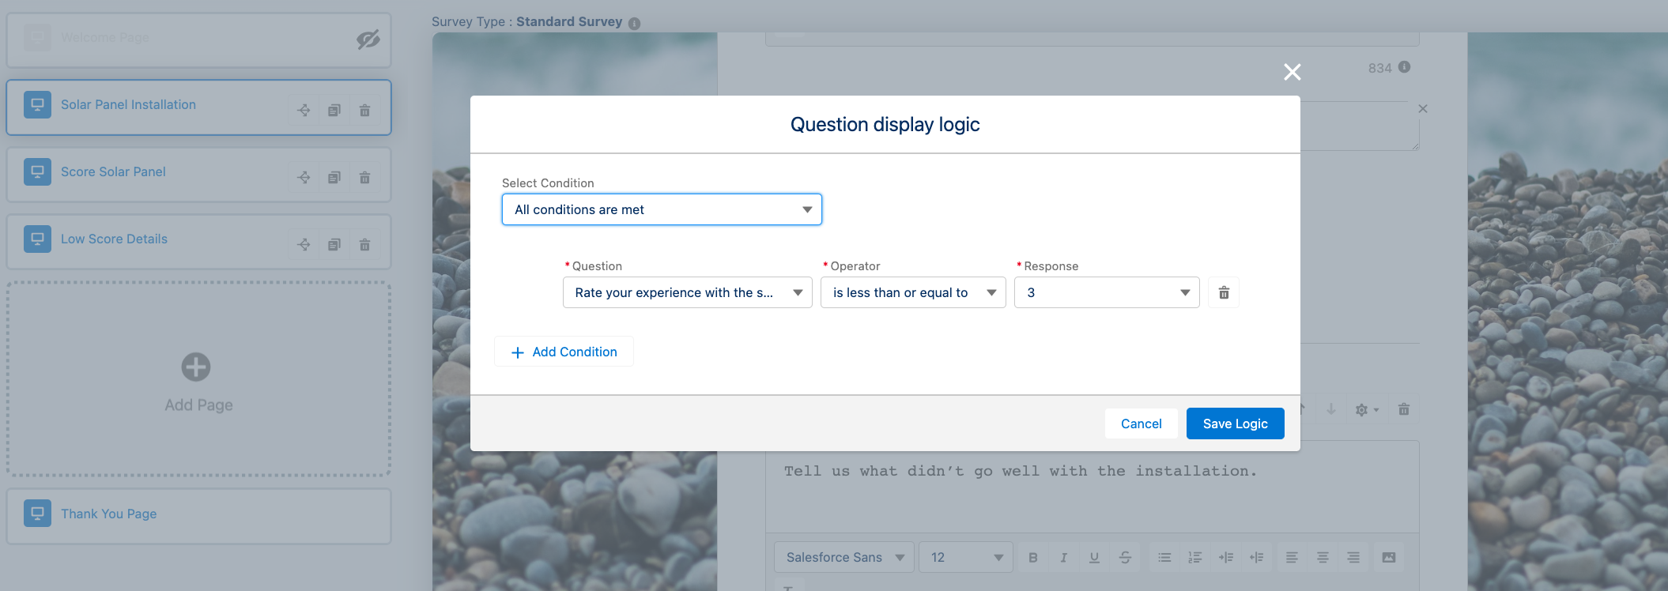Open the question settings gear menu
This screenshot has width=1668, height=591.
click(x=1366, y=409)
